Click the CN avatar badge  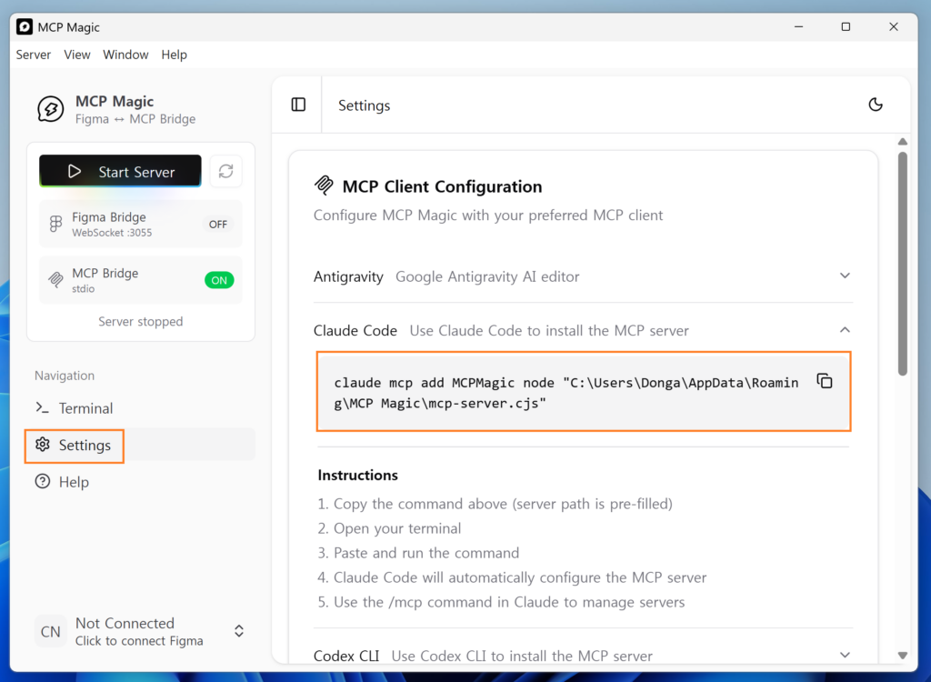tap(51, 631)
